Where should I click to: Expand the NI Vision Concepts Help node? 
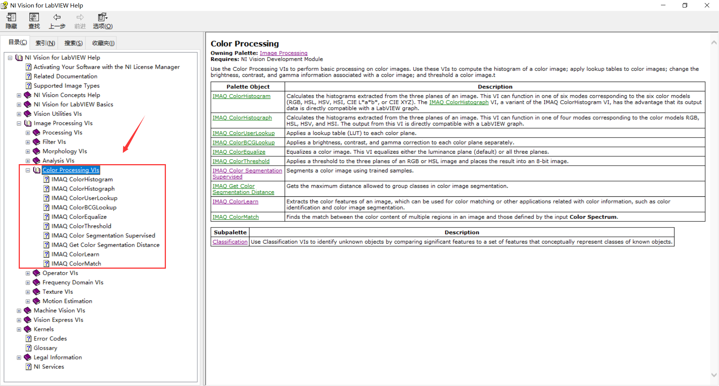(19, 95)
